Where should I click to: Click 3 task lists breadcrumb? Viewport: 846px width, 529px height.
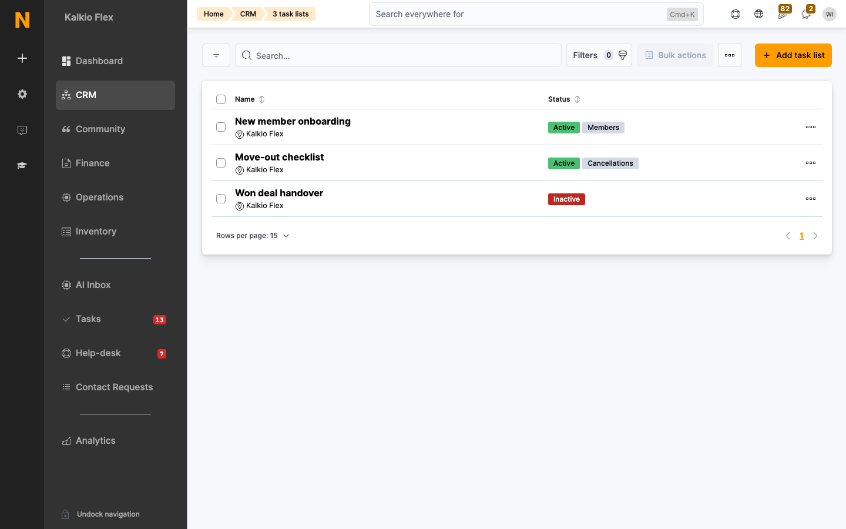pos(291,14)
